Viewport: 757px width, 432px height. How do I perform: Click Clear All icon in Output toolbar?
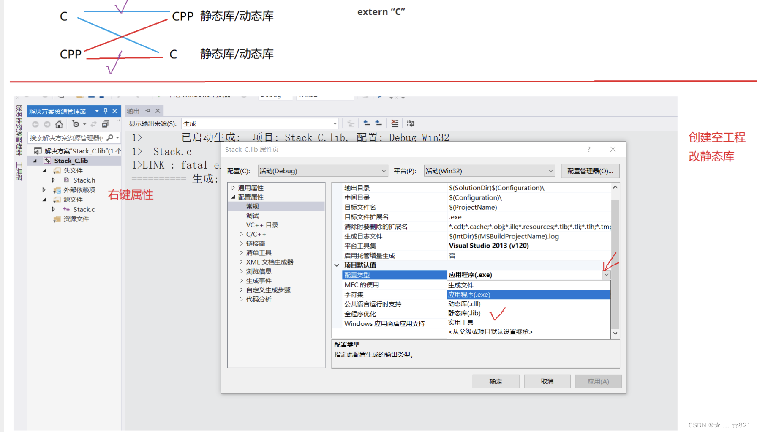point(395,123)
